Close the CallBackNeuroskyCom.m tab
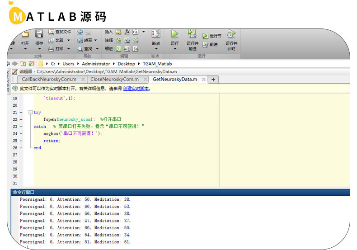 (x=83, y=79)
